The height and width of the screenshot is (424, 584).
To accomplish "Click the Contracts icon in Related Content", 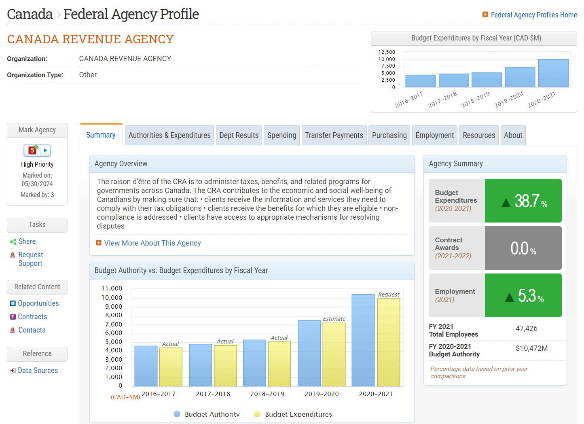I will click(x=13, y=317).
